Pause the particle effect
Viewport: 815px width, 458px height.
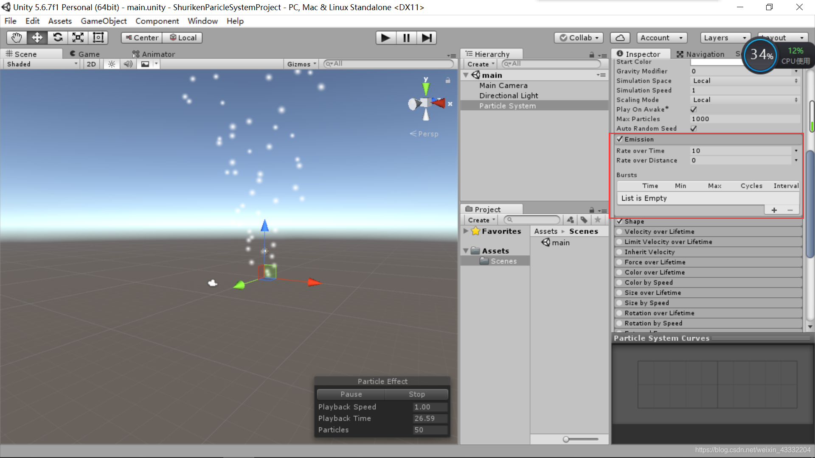coord(351,394)
